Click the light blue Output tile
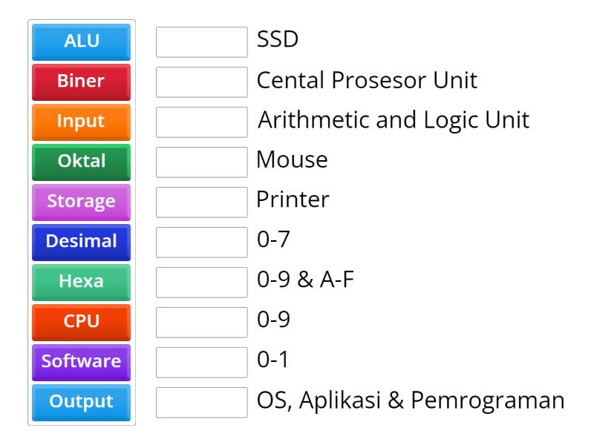Image resolution: width=594 pixels, height=445 pixels. pos(81,402)
